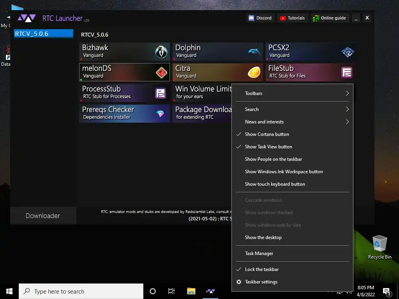This screenshot has height=299, width=399.
Task: Click the Discord button in RTC Launcher
Action: 260,18
